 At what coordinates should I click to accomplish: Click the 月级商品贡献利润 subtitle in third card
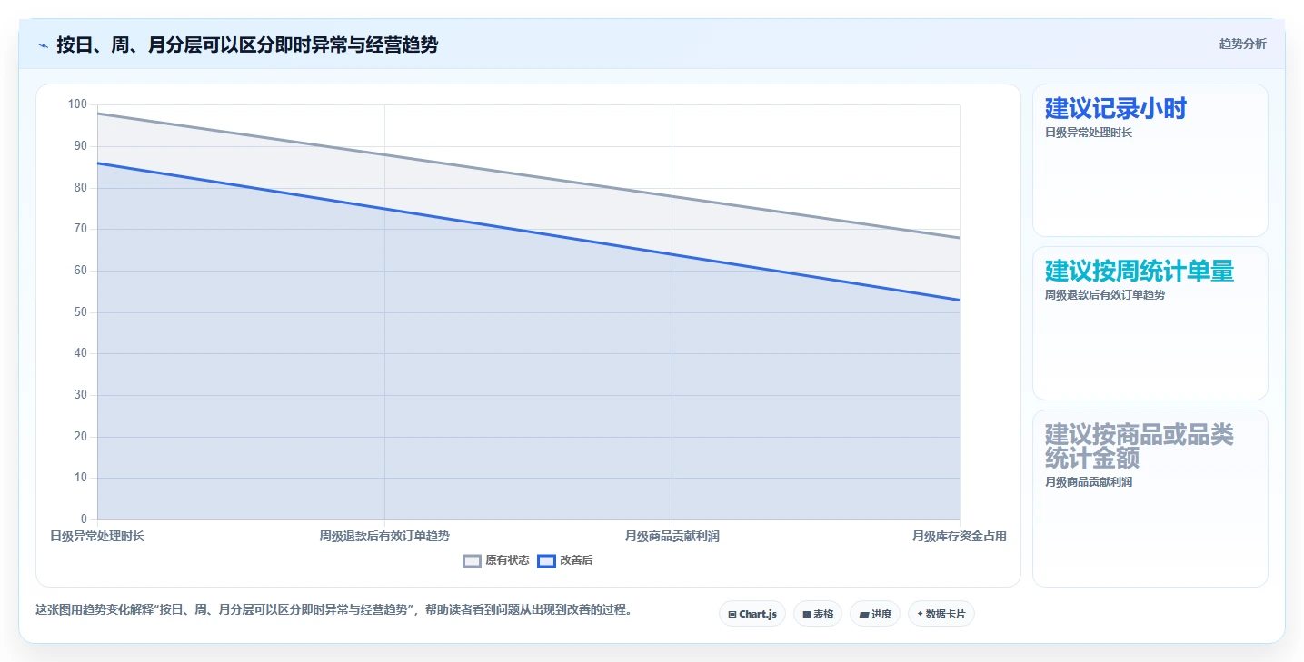[1089, 482]
